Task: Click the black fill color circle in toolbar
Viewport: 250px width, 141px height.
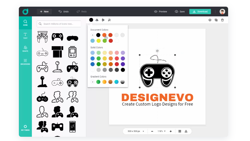Action: 91,20
